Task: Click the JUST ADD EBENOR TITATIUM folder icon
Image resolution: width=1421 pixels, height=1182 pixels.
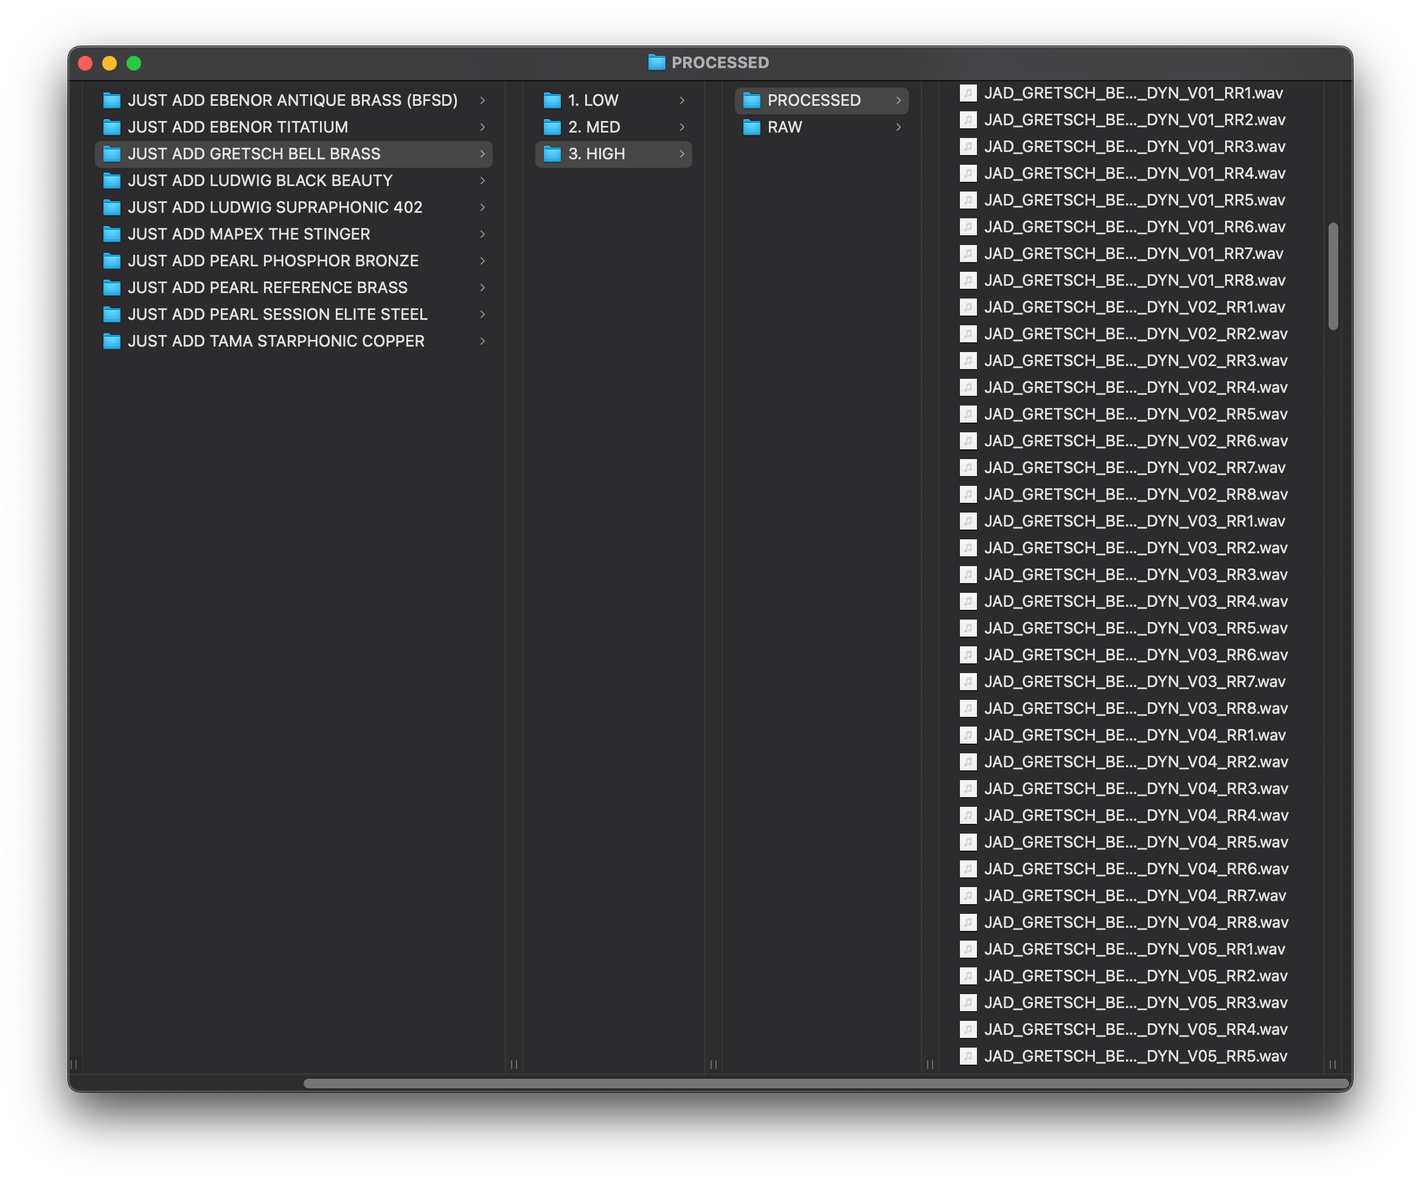Action: click(112, 127)
